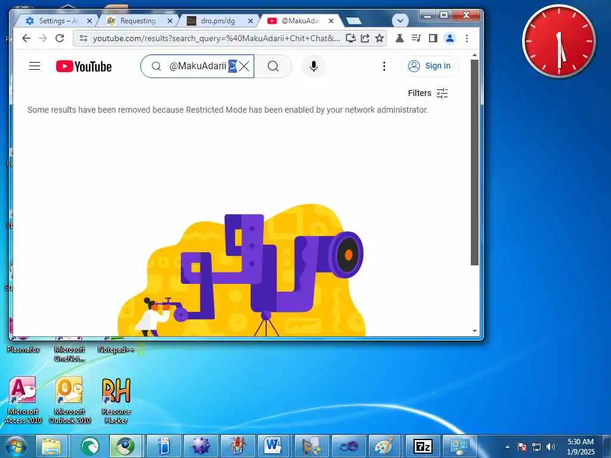Image resolution: width=611 pixels, height=458 pixels.
Task: Open the Chrome Labs flask icon
Action: [x=399, y=38]
